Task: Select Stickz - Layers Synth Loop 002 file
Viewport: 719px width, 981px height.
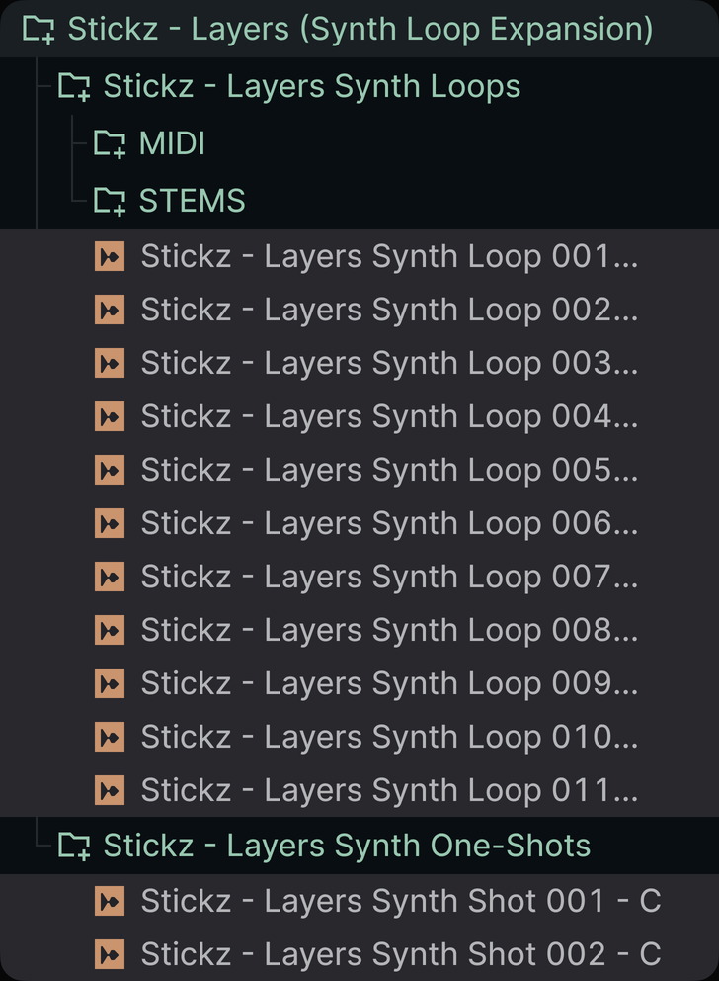Action: (359, 310)
